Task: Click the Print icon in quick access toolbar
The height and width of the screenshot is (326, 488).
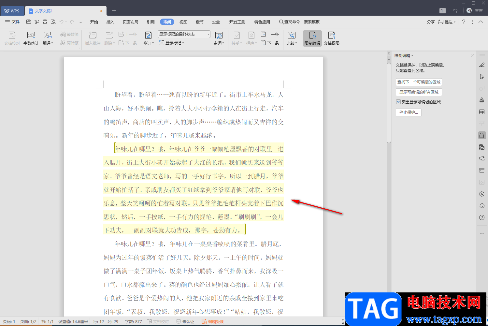Action: point(45,22)
